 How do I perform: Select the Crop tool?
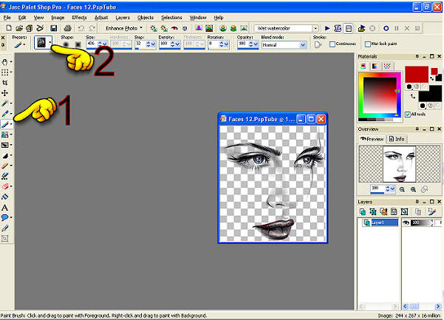point(4,83)
